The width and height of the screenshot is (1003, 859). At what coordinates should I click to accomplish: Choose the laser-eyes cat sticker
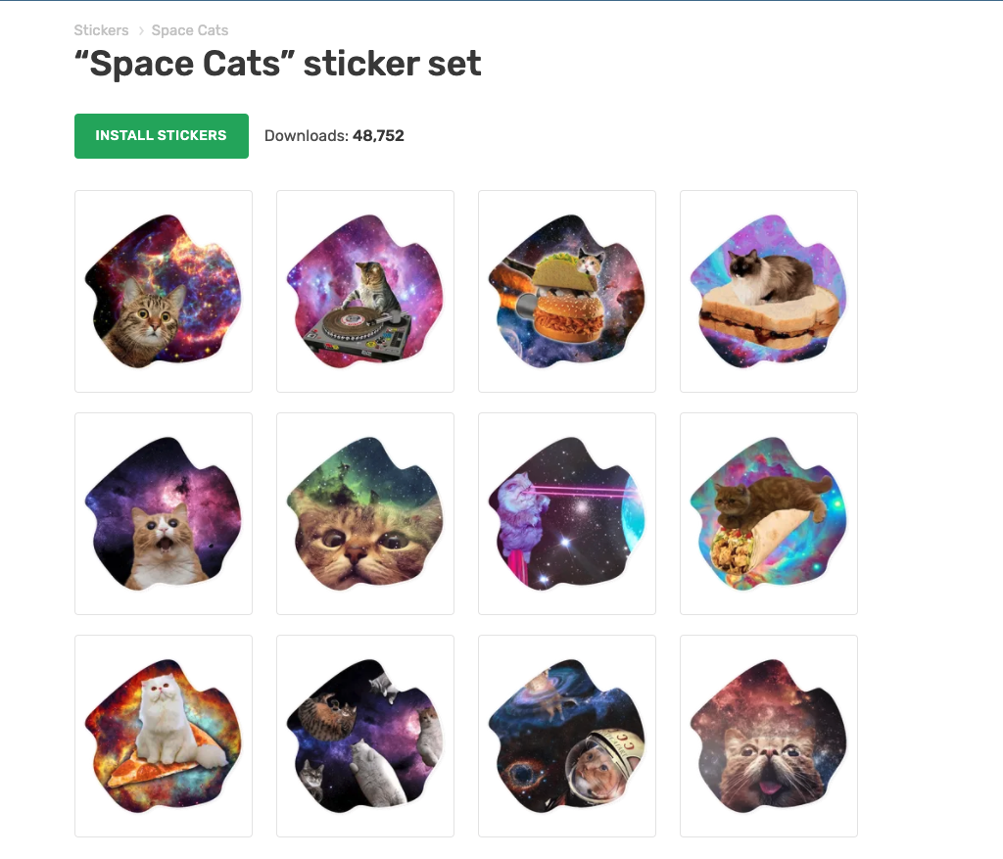567,514
